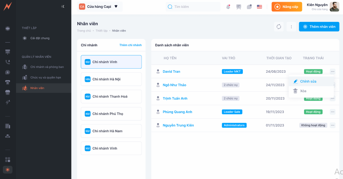
Task: Open the row actions menu for Phùng Quang Anh
Action: [x=332, y=112]
